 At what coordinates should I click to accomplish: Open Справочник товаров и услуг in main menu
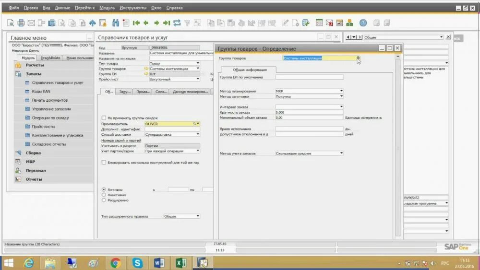(x=58, y=82)
